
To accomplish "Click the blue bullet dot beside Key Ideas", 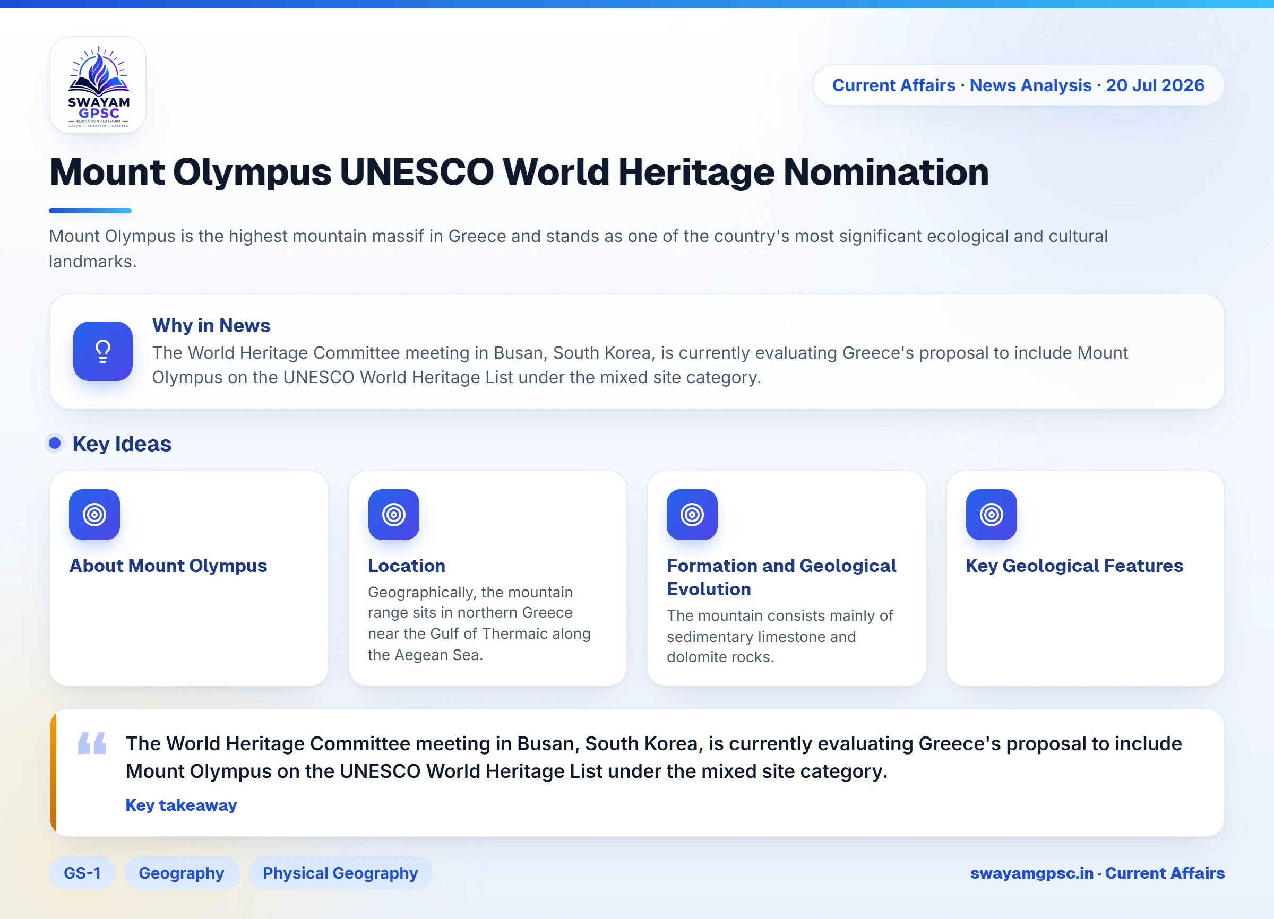I will click(55, 444).
